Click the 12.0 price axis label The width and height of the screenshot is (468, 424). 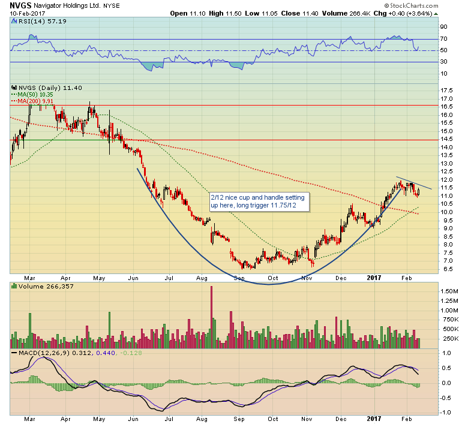446,180
